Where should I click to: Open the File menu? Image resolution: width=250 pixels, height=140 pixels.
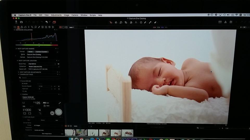tap(35, 15)
